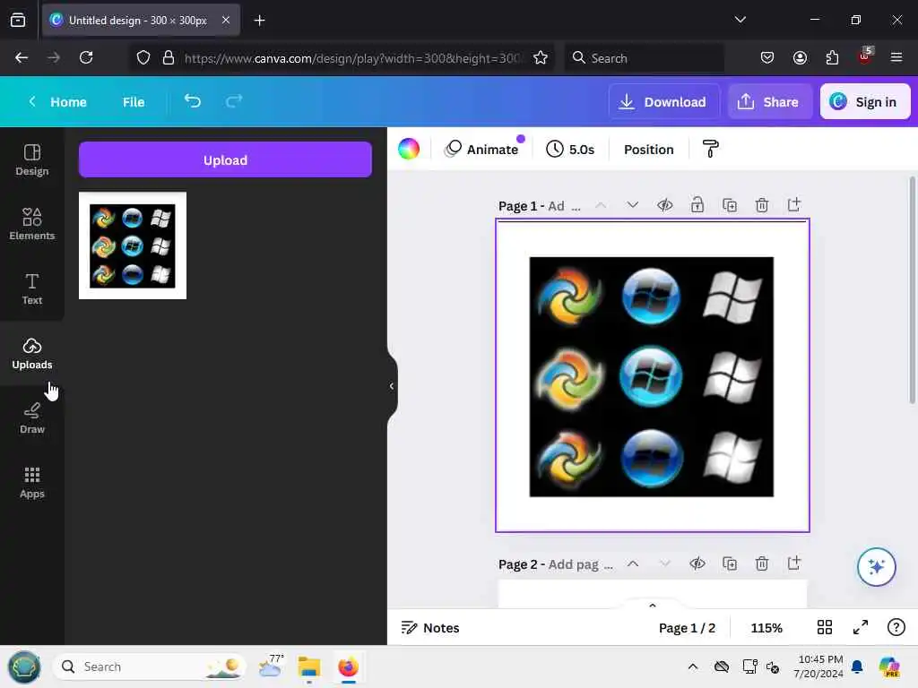
Task: Hide Page 1 with eye icon
Action: tap(664, 205)
